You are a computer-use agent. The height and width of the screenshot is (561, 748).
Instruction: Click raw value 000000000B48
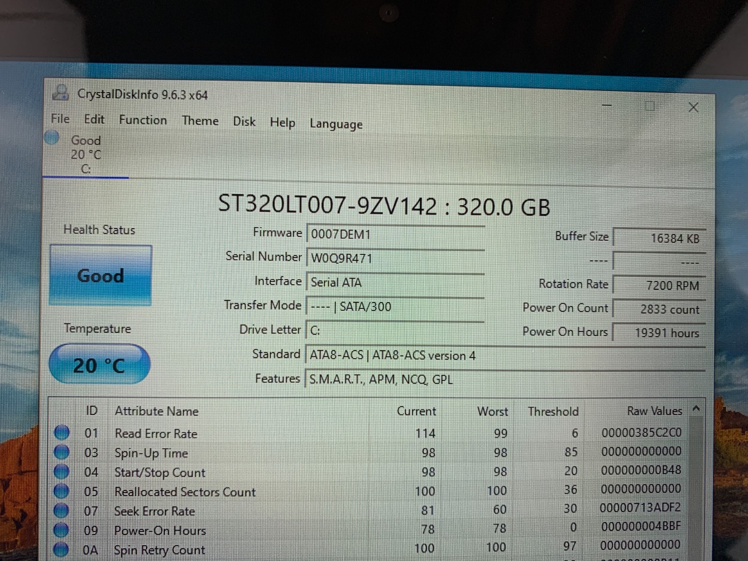click(641, 470)
